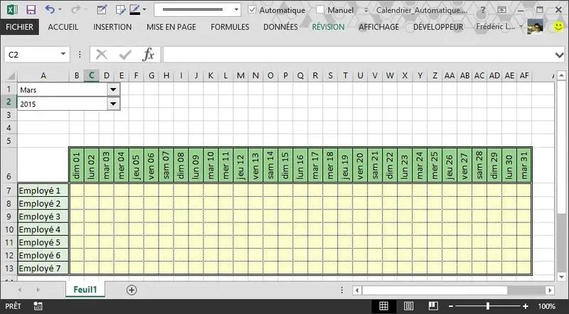
Task: Click the Excel application icon
Action: pyautogui.click(x=12, y=10)
